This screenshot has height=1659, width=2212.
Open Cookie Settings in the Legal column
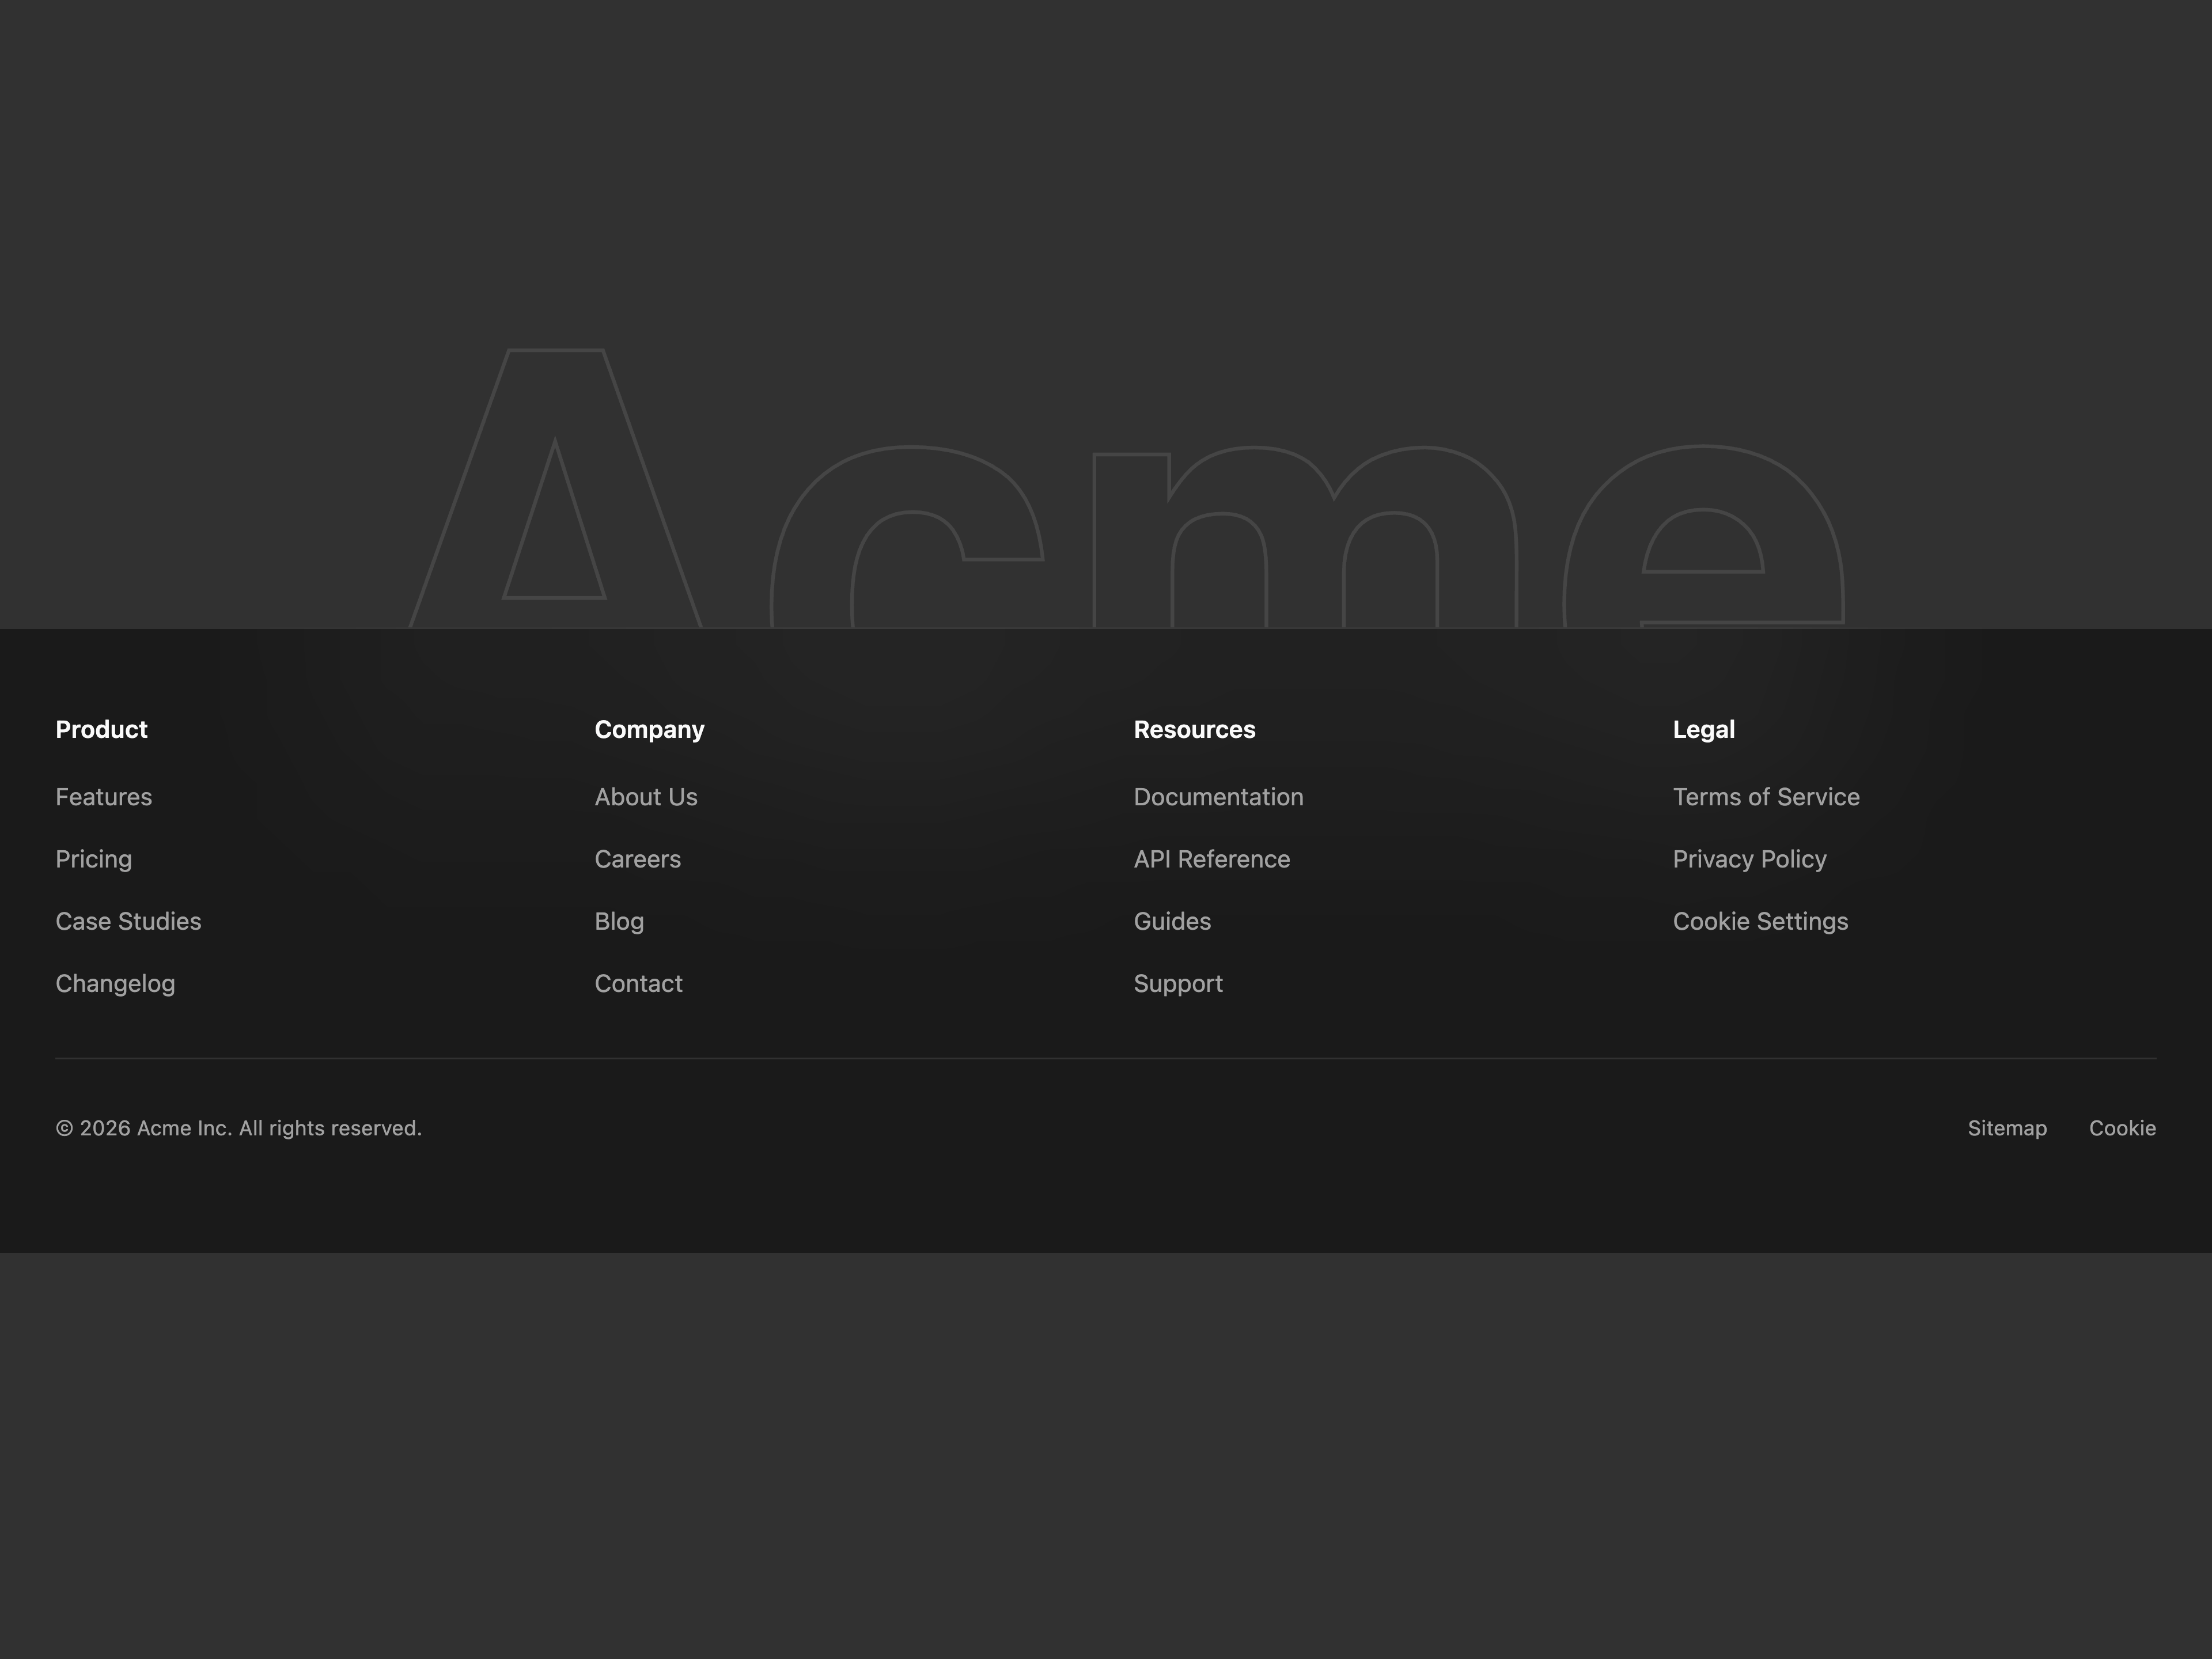[1760, 921]
